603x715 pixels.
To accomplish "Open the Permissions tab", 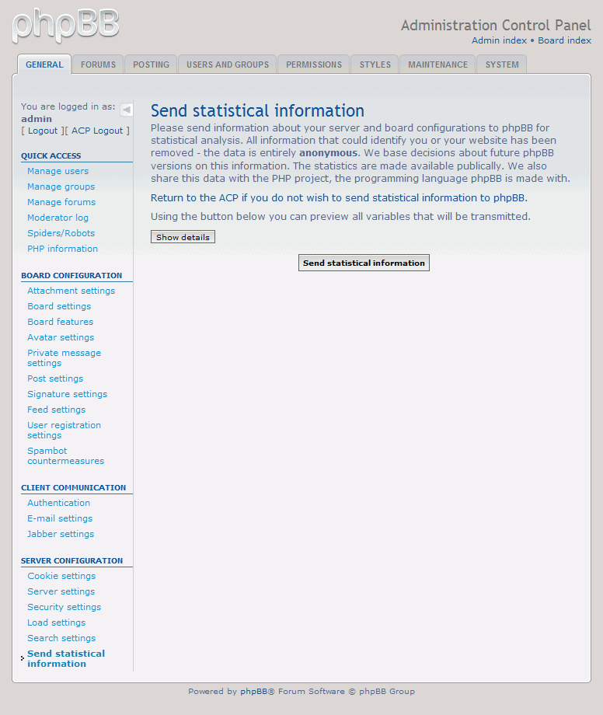I will [314, 65].
